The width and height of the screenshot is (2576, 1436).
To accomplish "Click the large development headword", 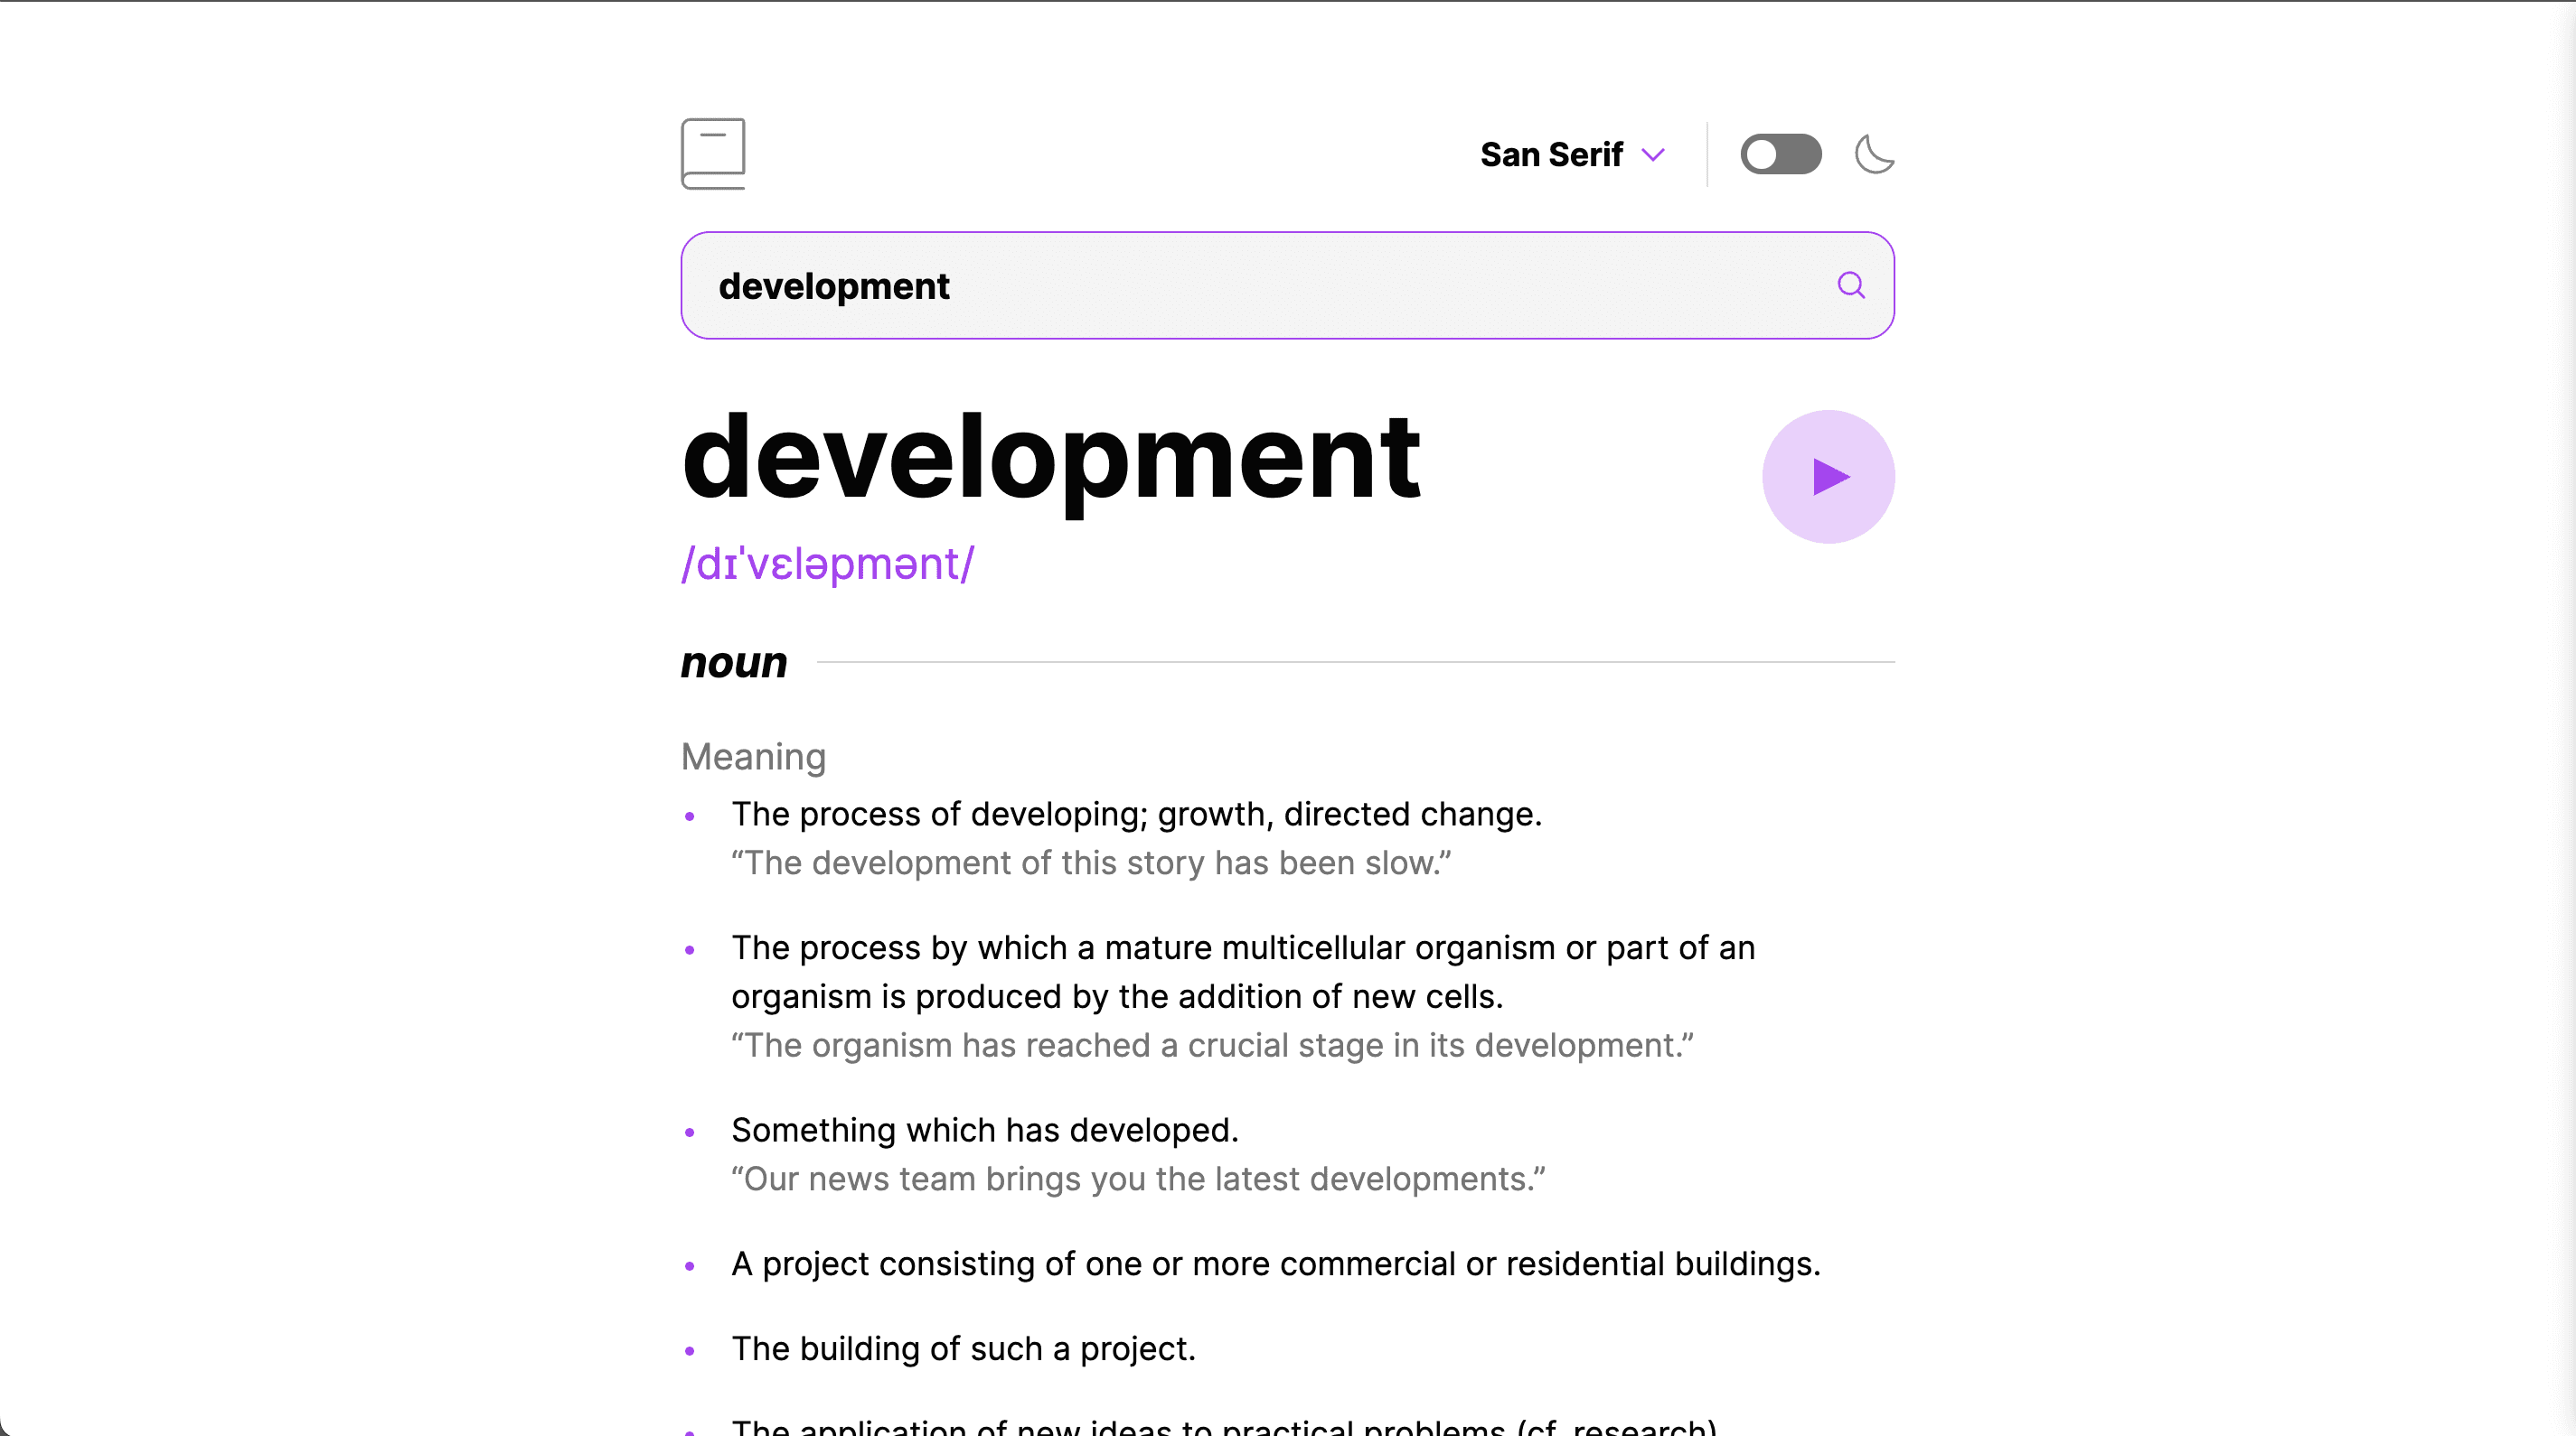I will 1050,458.
